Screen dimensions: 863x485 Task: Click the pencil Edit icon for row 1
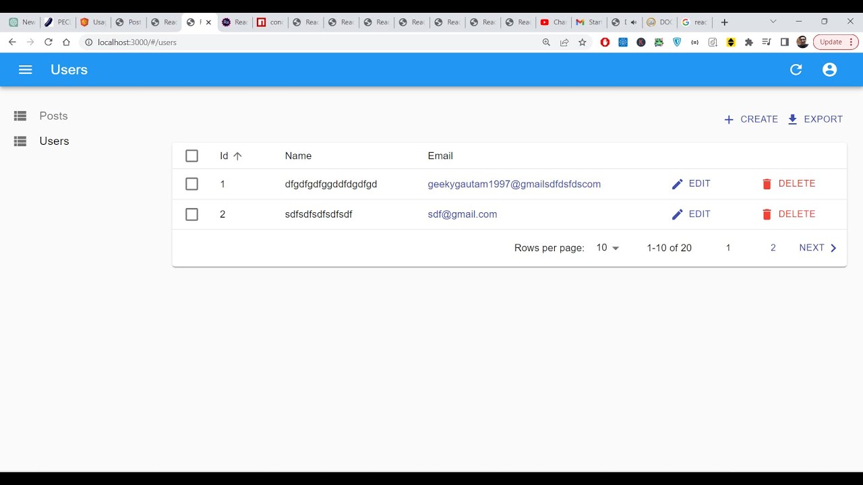pyautogui.click(x=678, y=184)
